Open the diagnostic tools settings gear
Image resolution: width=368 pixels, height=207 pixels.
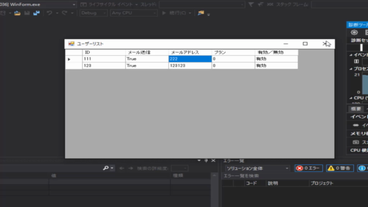pyautogui.click(x=354, y=32)
